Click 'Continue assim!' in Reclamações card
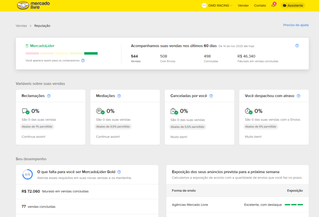Image resolution: width=319 pixels, height=217 pixels. (x=33, y=137)
